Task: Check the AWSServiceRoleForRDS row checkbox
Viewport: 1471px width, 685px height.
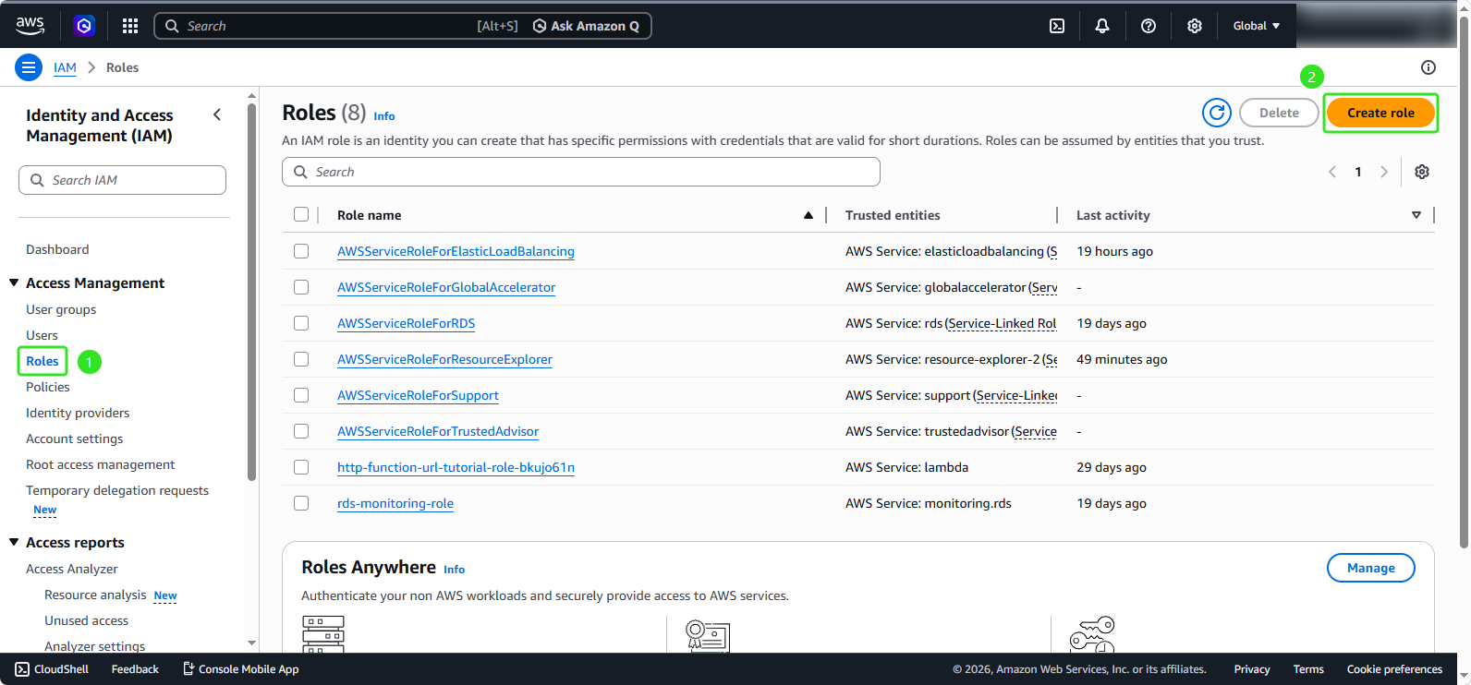Action: [x=301, y=323]
